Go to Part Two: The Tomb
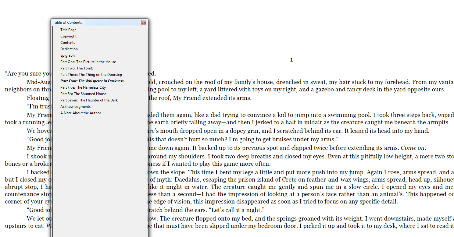This screenshot has height=237, width=454. (x=77, y=68)
